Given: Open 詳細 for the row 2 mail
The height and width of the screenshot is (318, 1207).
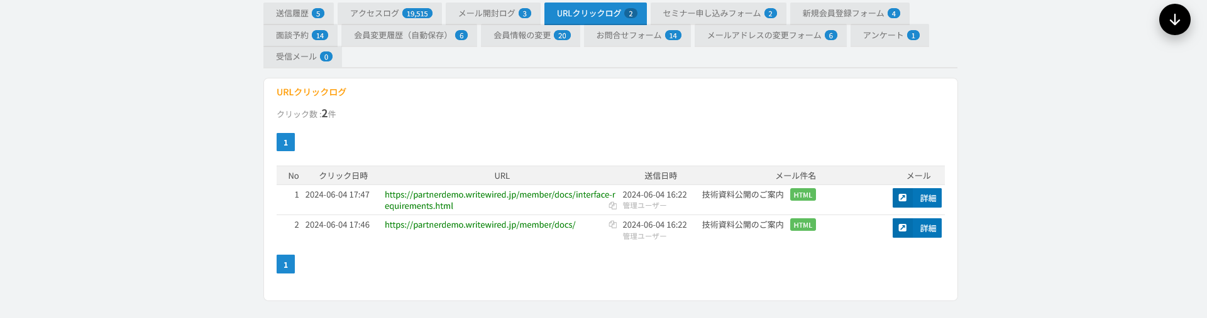Looking at the screenshot, I should [x=917, y=228].
